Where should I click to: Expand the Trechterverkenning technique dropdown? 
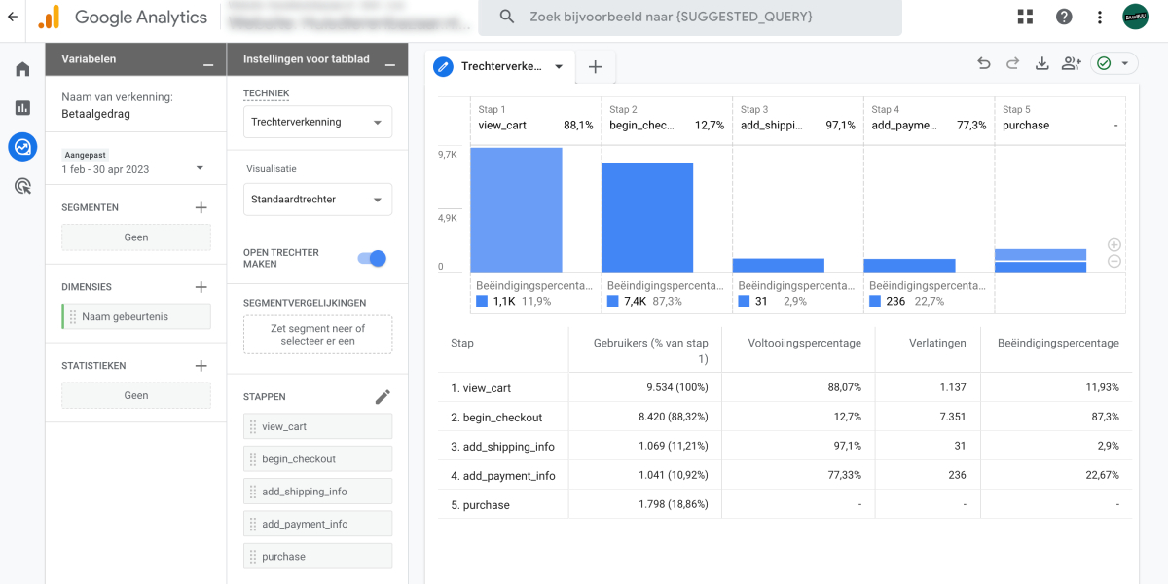point(317,122)
